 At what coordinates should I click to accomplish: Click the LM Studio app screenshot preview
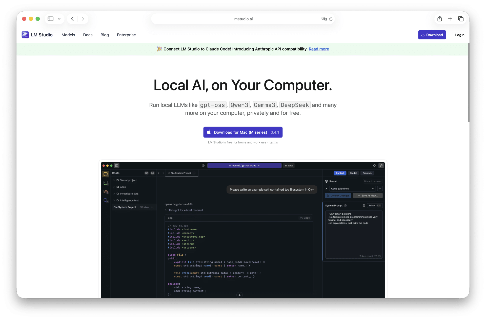(x=243, y=230)
